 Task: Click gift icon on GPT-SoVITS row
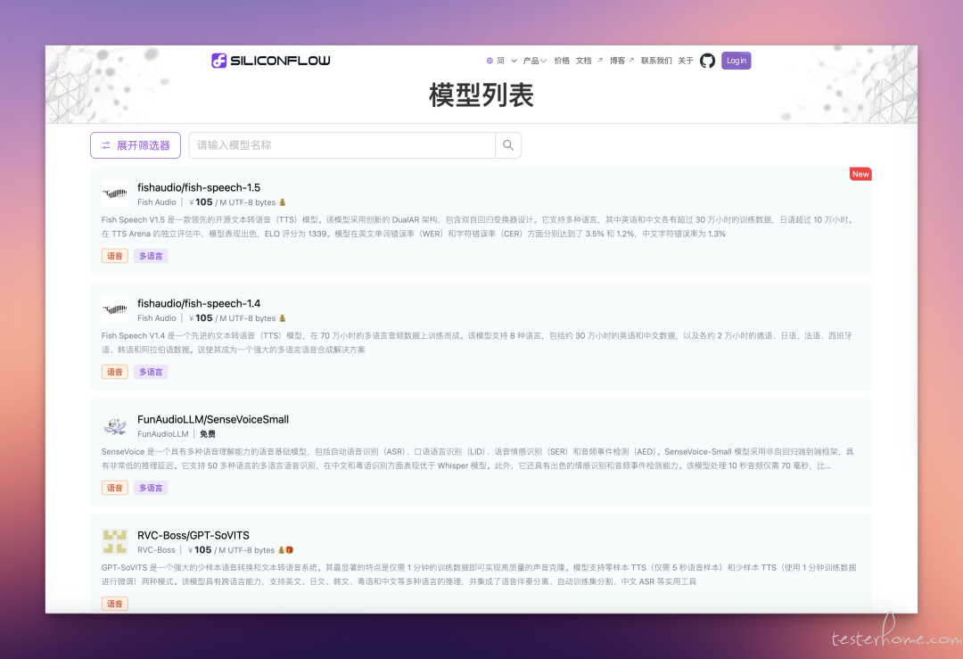click(289, 550)
